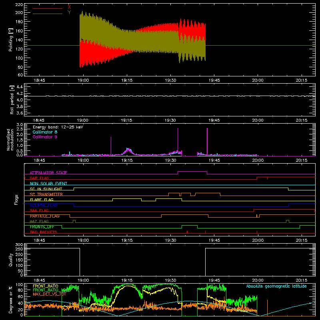This screenshot has width=320, height=320.
Task: Click the 20:00 tick under Quality plot
Action: click(x=258, y=280)
